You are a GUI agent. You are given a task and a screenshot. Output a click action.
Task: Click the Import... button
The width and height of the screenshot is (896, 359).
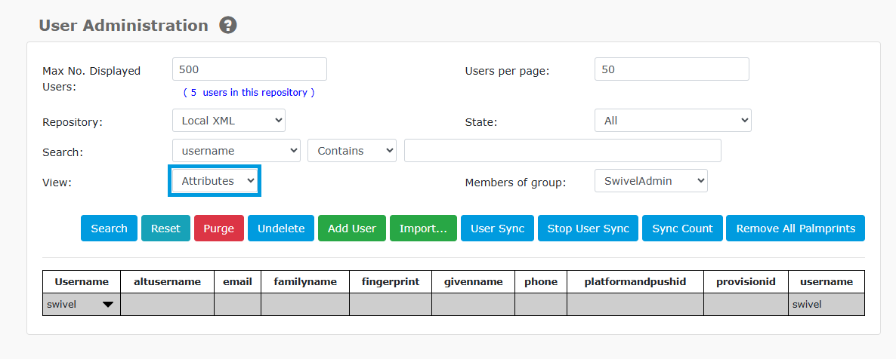click(423, 229)
